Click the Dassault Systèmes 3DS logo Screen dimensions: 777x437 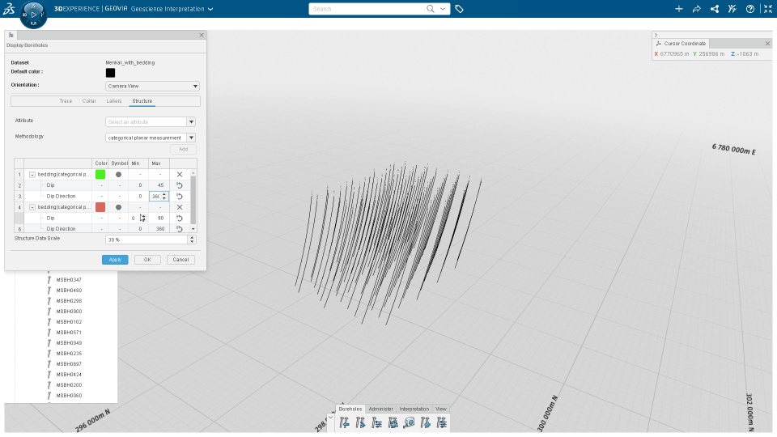(8, 8)
